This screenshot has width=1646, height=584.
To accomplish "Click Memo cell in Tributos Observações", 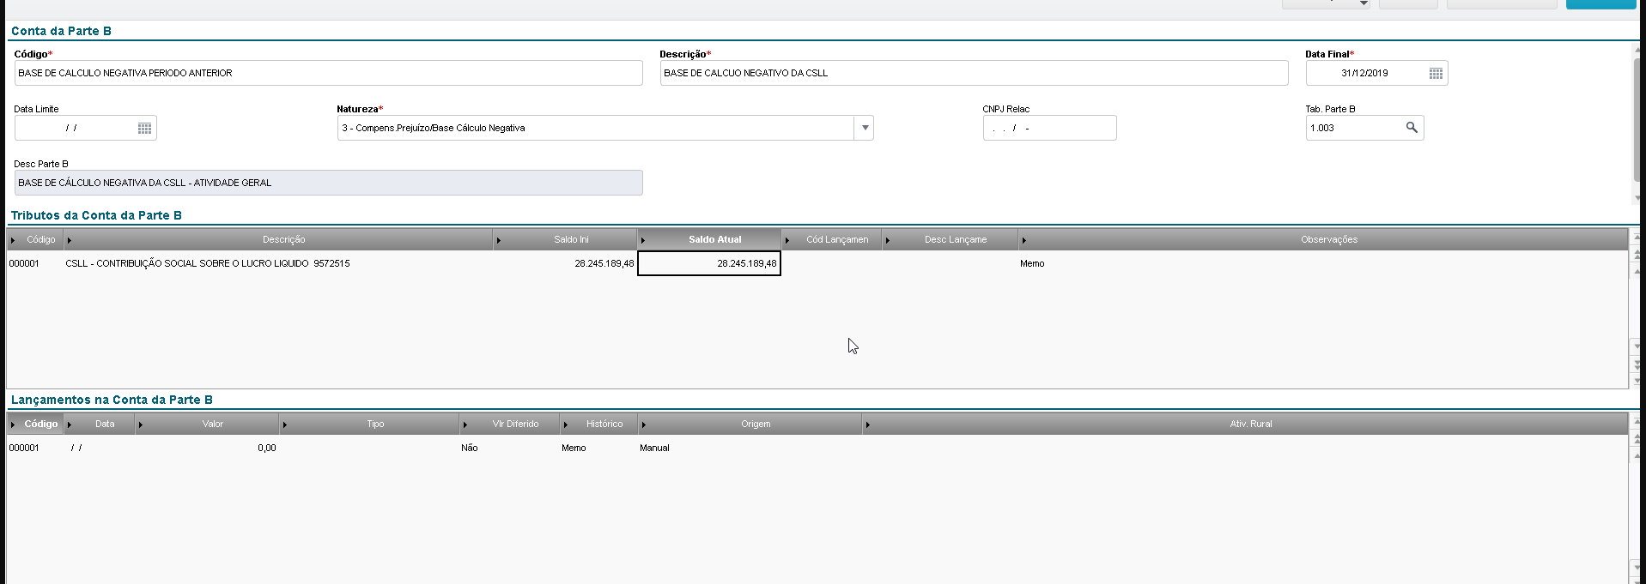I will (1032, 263).
